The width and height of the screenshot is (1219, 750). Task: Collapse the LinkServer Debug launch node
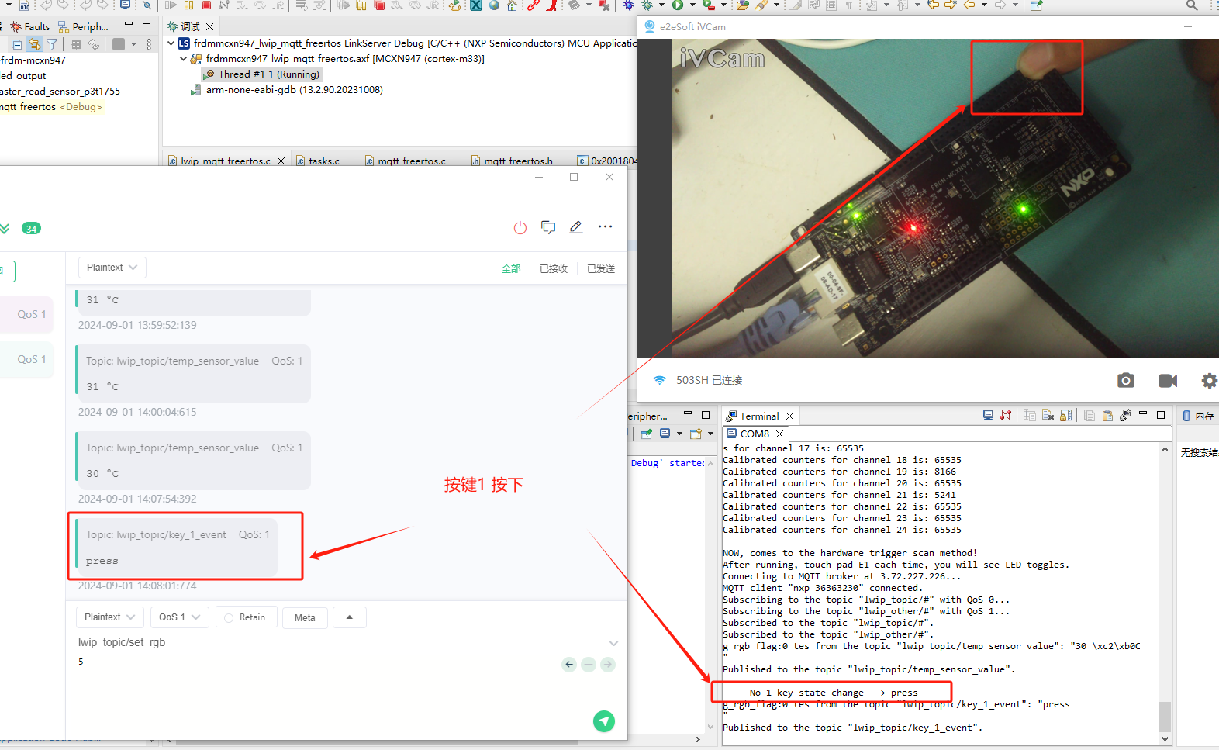click(171, 43)
